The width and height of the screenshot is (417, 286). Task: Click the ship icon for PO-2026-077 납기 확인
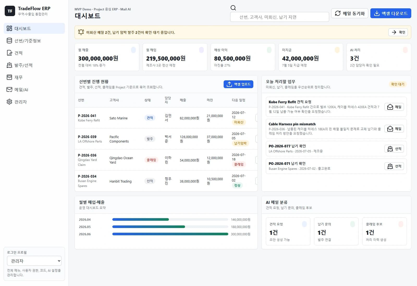coord(390,149)
